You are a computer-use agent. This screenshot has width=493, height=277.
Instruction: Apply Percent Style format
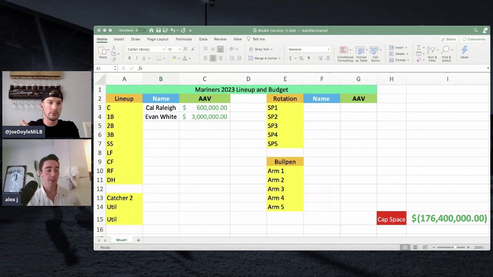(x=301, y=58)
